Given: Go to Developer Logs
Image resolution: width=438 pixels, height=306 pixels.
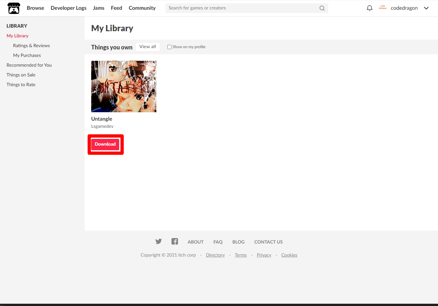Looking at the screenshot, I should point(69,8).
